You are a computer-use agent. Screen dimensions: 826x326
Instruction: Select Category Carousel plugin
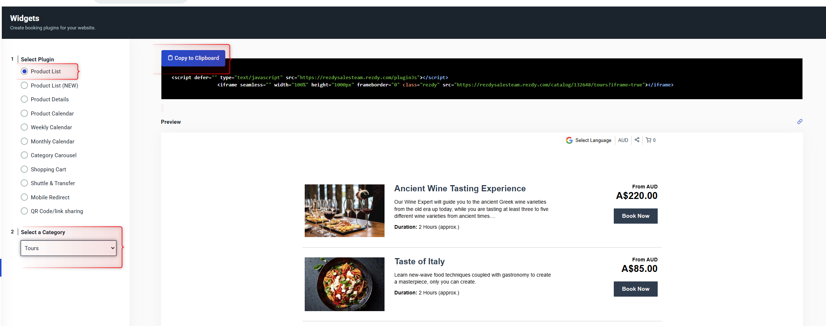coord(24,155)
